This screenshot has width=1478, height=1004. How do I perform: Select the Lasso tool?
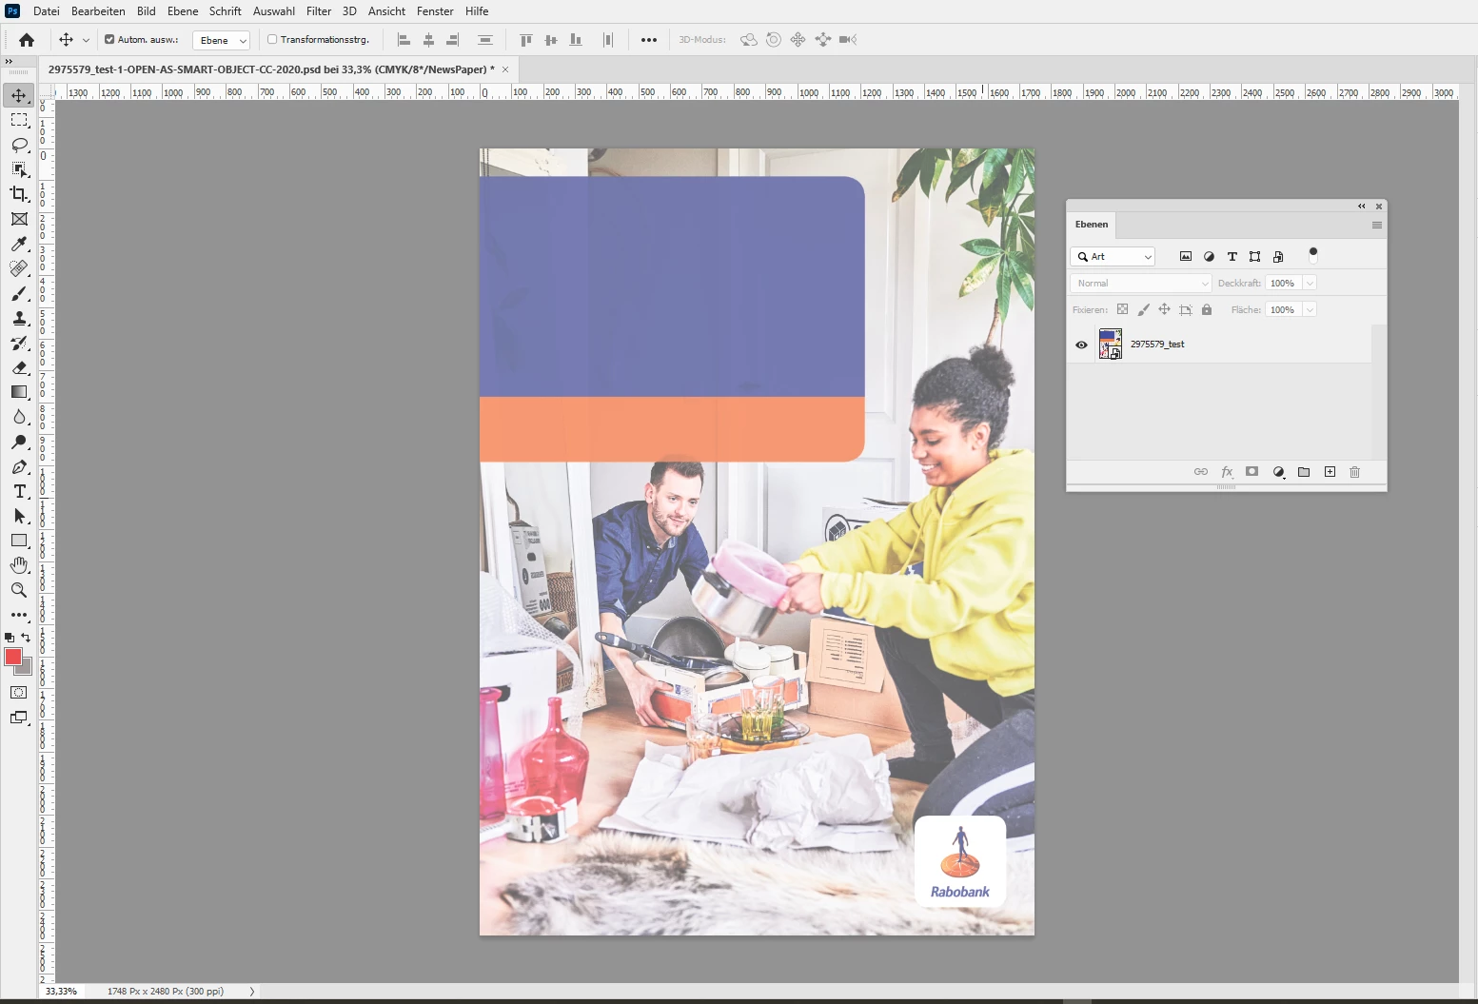(x=19, y=145)
